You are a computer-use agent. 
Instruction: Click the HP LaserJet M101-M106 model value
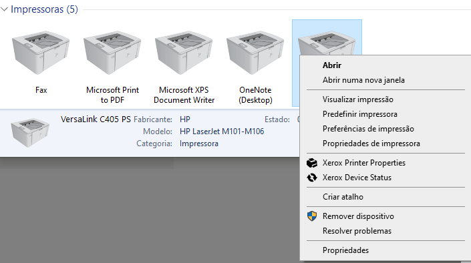point(222,131)
